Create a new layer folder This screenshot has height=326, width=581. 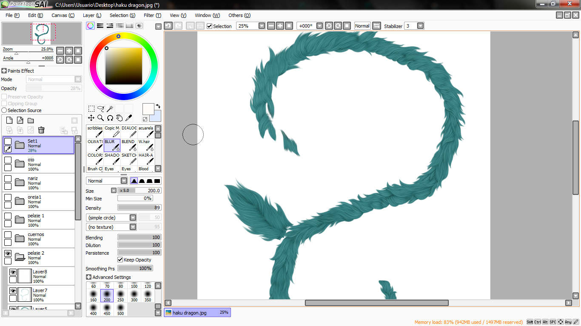(31, 121)
